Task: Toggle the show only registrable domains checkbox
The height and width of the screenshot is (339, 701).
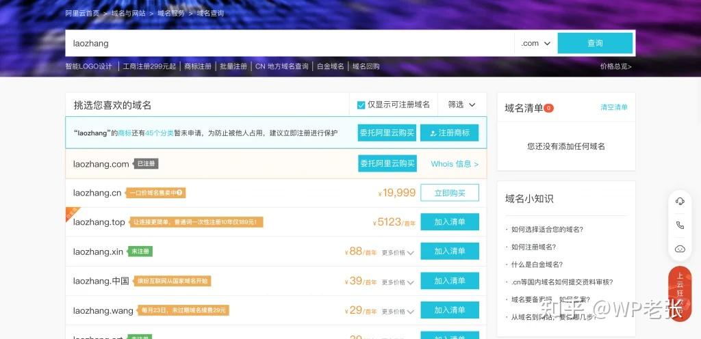Action: click(x=361, y=105)
